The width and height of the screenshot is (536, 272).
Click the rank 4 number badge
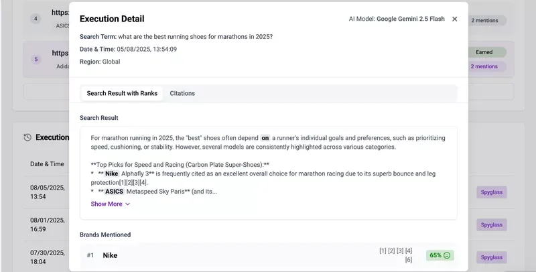[x=36, y=19]
